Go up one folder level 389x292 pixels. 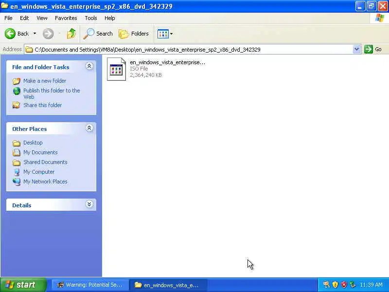(x=71, y=34)
